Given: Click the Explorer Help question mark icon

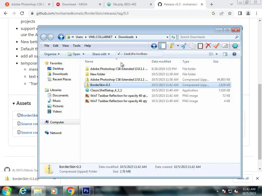Looking at the screenshot, I should point(234,54).
